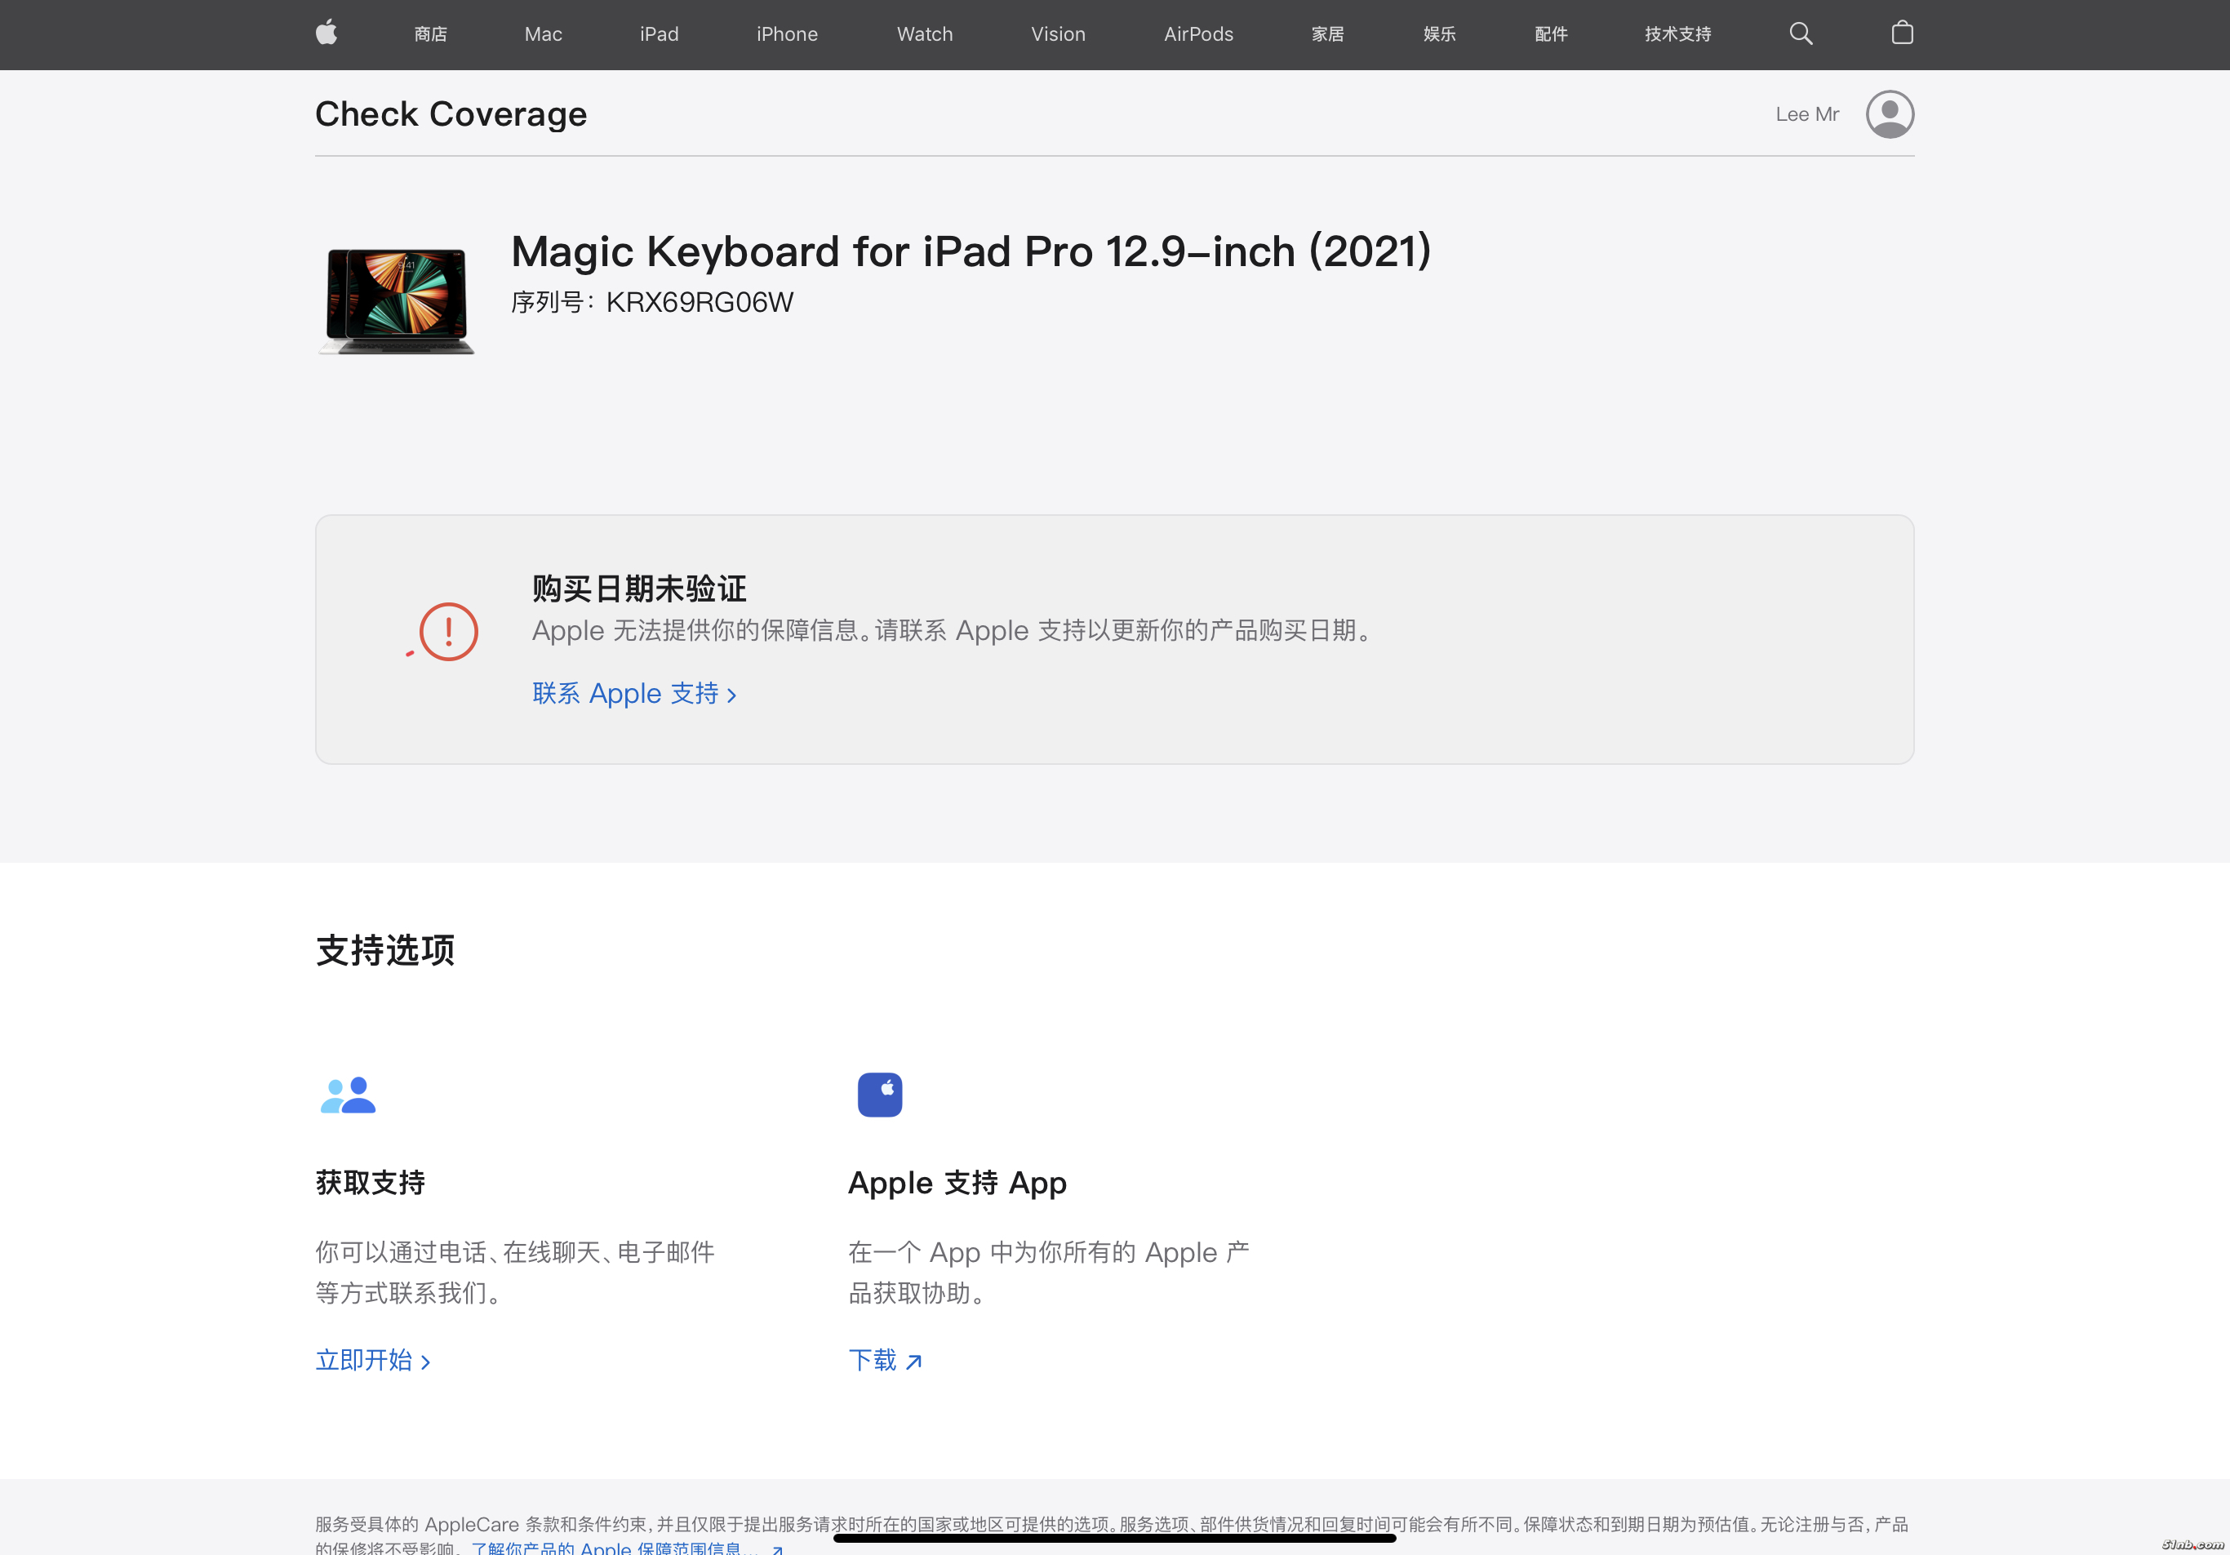Select iPad in the navigation bar

(x=659, y=34)
